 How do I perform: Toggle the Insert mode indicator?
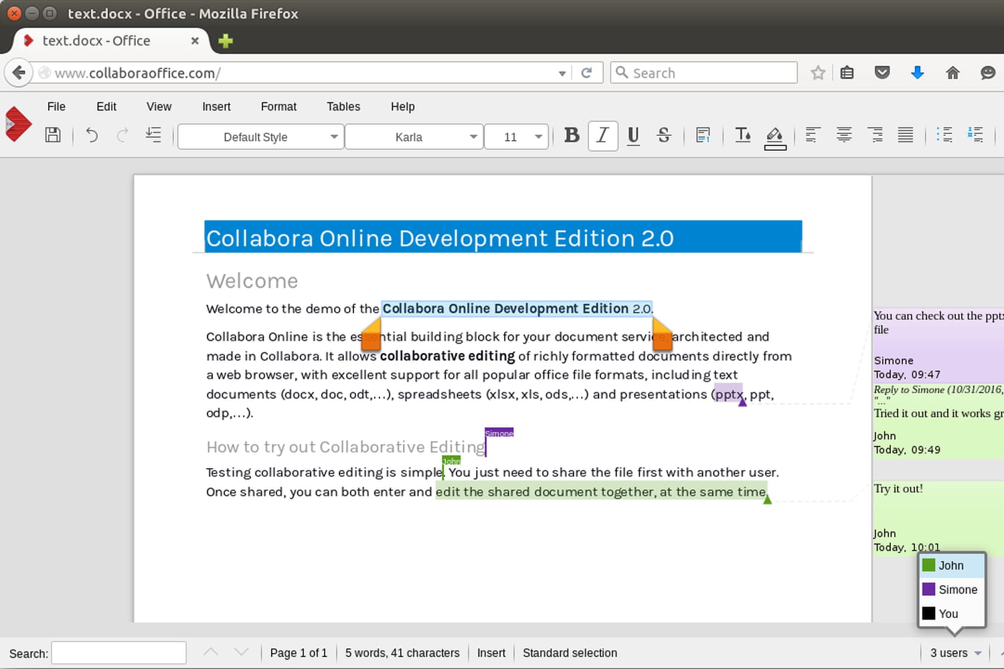tap(491, 653)
